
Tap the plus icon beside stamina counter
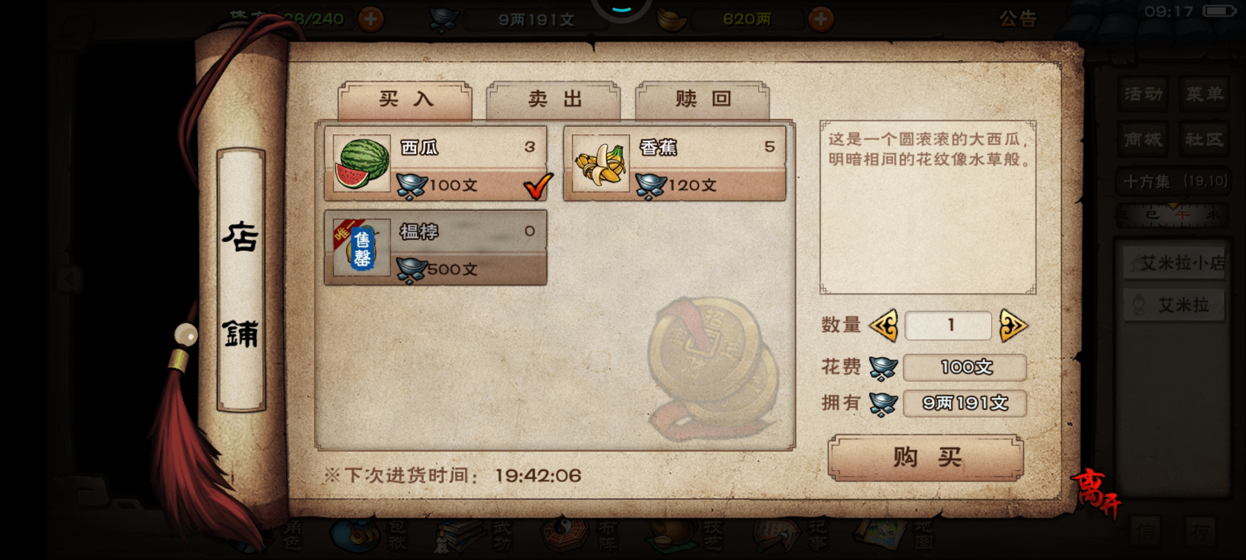point(371,20)
